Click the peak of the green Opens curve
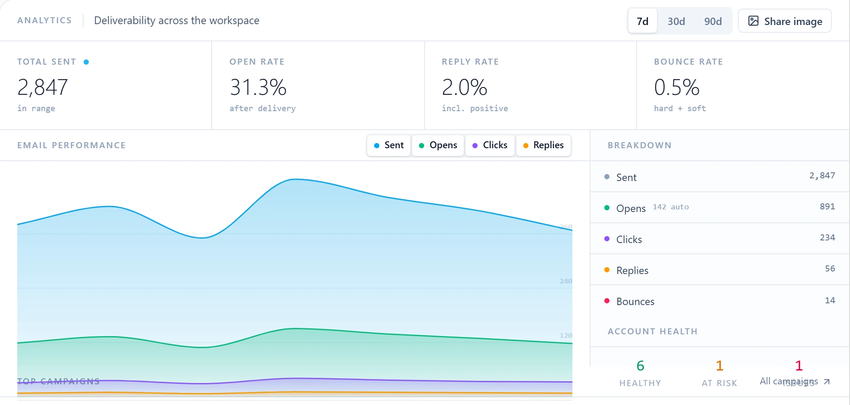This screenshot has height=405, width=850. (295, 329)
